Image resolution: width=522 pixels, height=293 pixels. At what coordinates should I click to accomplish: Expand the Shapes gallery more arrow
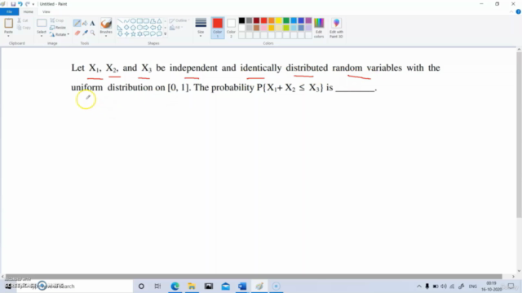(165, 34)
